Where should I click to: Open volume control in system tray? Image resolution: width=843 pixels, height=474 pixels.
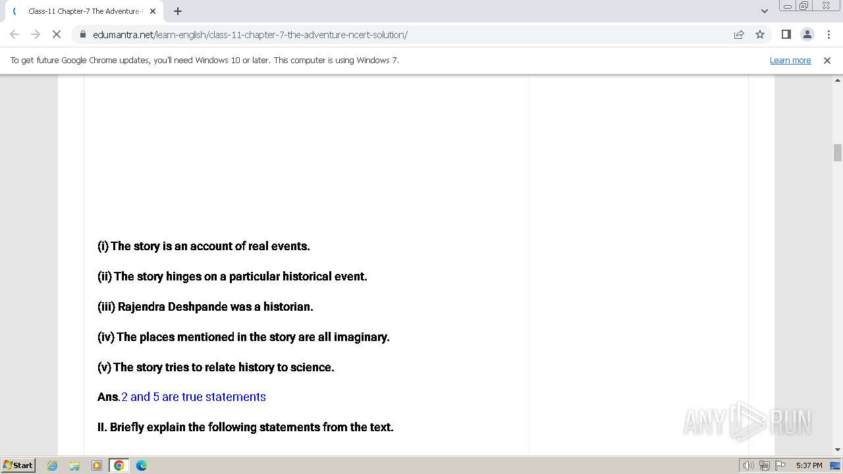point(748,465)
